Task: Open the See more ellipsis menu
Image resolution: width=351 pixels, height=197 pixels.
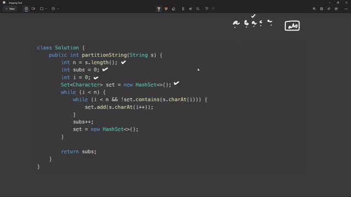Action: point(346,9)
